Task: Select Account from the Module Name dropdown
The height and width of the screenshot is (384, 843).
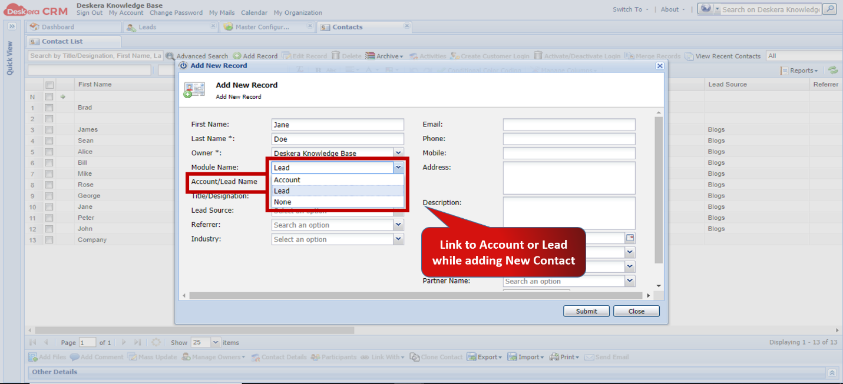Action: pyautogui.click(x=289, y=179)
